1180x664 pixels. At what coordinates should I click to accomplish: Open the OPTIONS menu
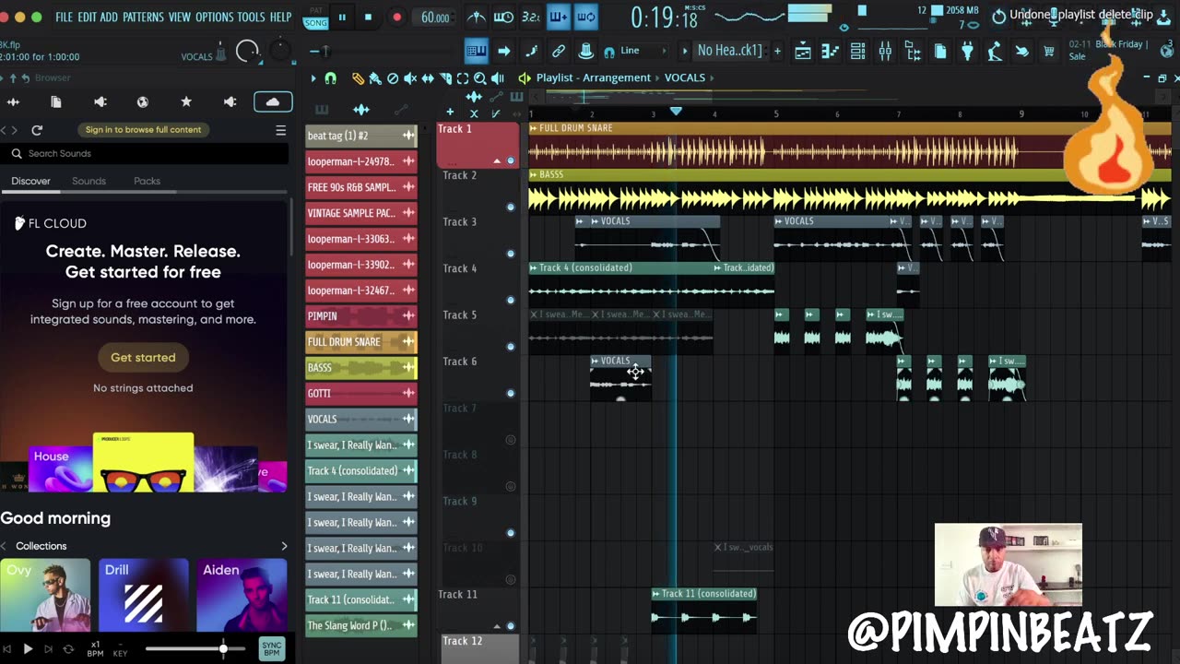(214, 17)
